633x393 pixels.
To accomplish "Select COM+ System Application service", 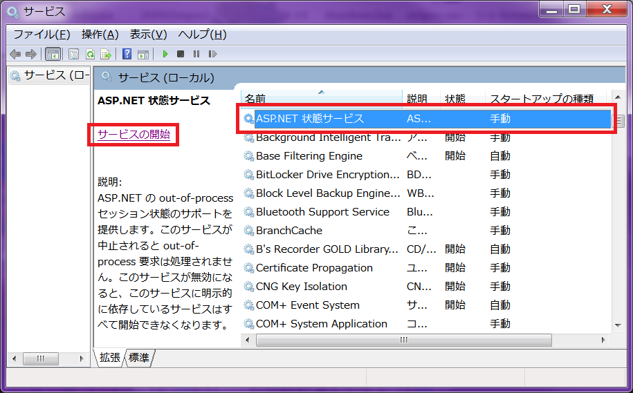I will click(x=322, y=324).
